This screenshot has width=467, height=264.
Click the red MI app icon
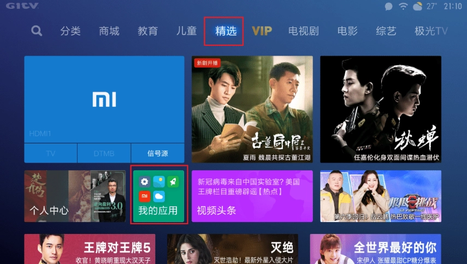(x=144, y=196)
